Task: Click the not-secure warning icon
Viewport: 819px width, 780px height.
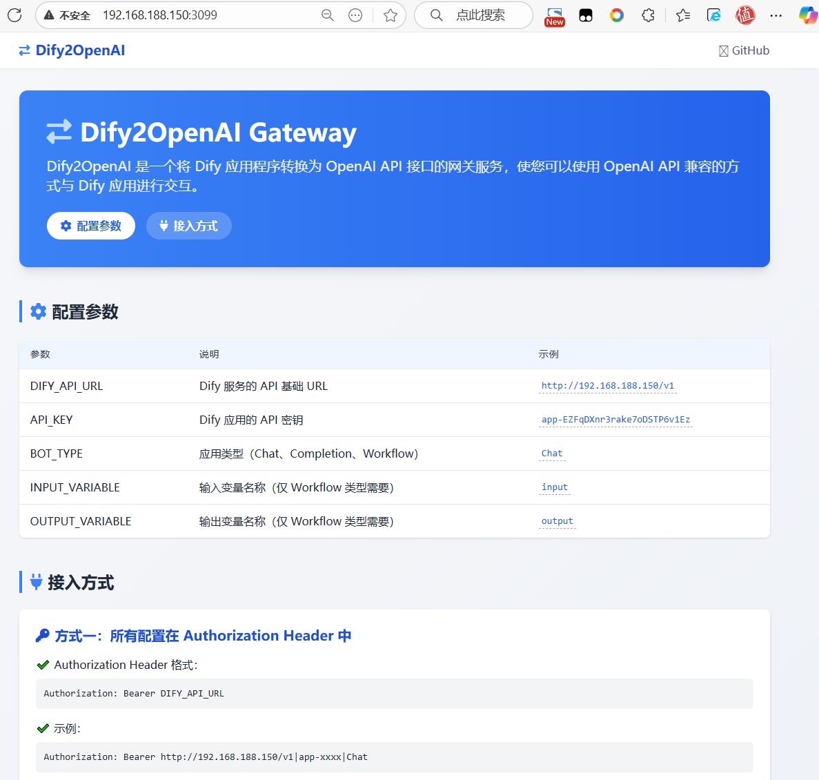Action: (49, 15)
